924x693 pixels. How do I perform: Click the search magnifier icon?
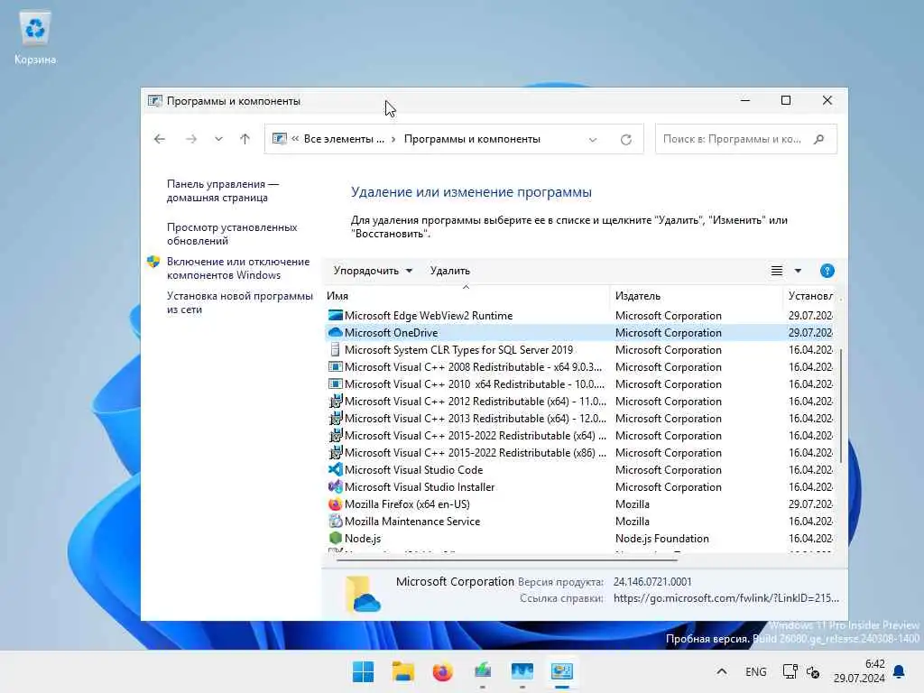(x=819, y=139)
